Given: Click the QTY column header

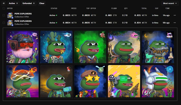Looking at the screenshot, I should click(126, 9).
